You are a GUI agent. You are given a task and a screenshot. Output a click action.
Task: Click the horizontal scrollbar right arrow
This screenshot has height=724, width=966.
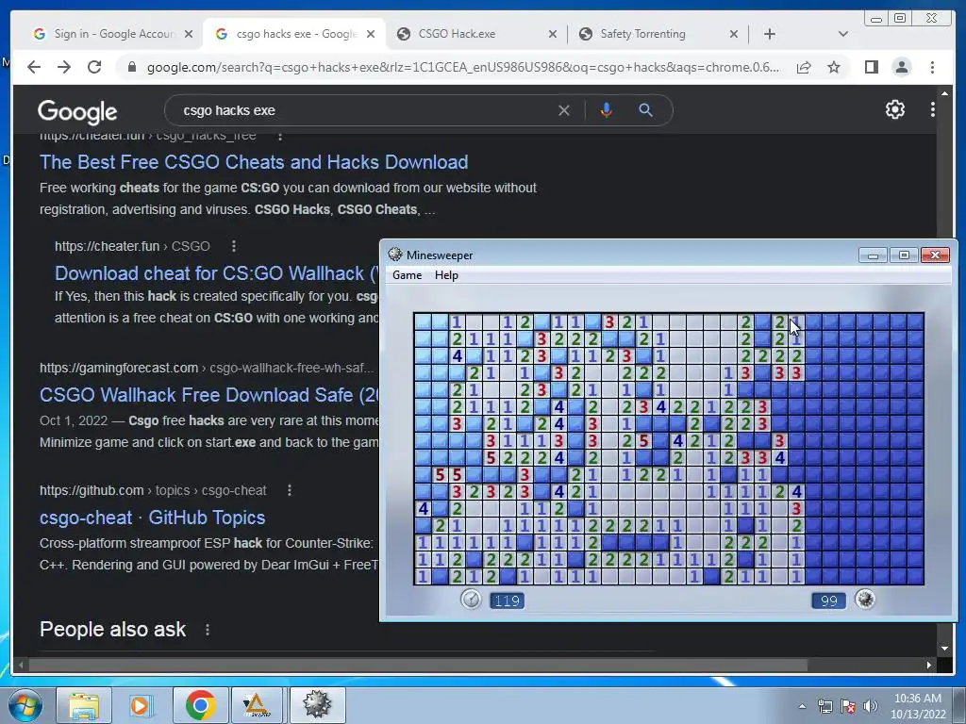[928, 665]
